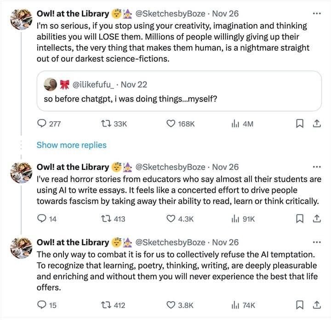This screenshot has width=331, height=320.
Task: Open @SketchesbyBoze profile from first tweet handle
Action: [x=171, y=14]
